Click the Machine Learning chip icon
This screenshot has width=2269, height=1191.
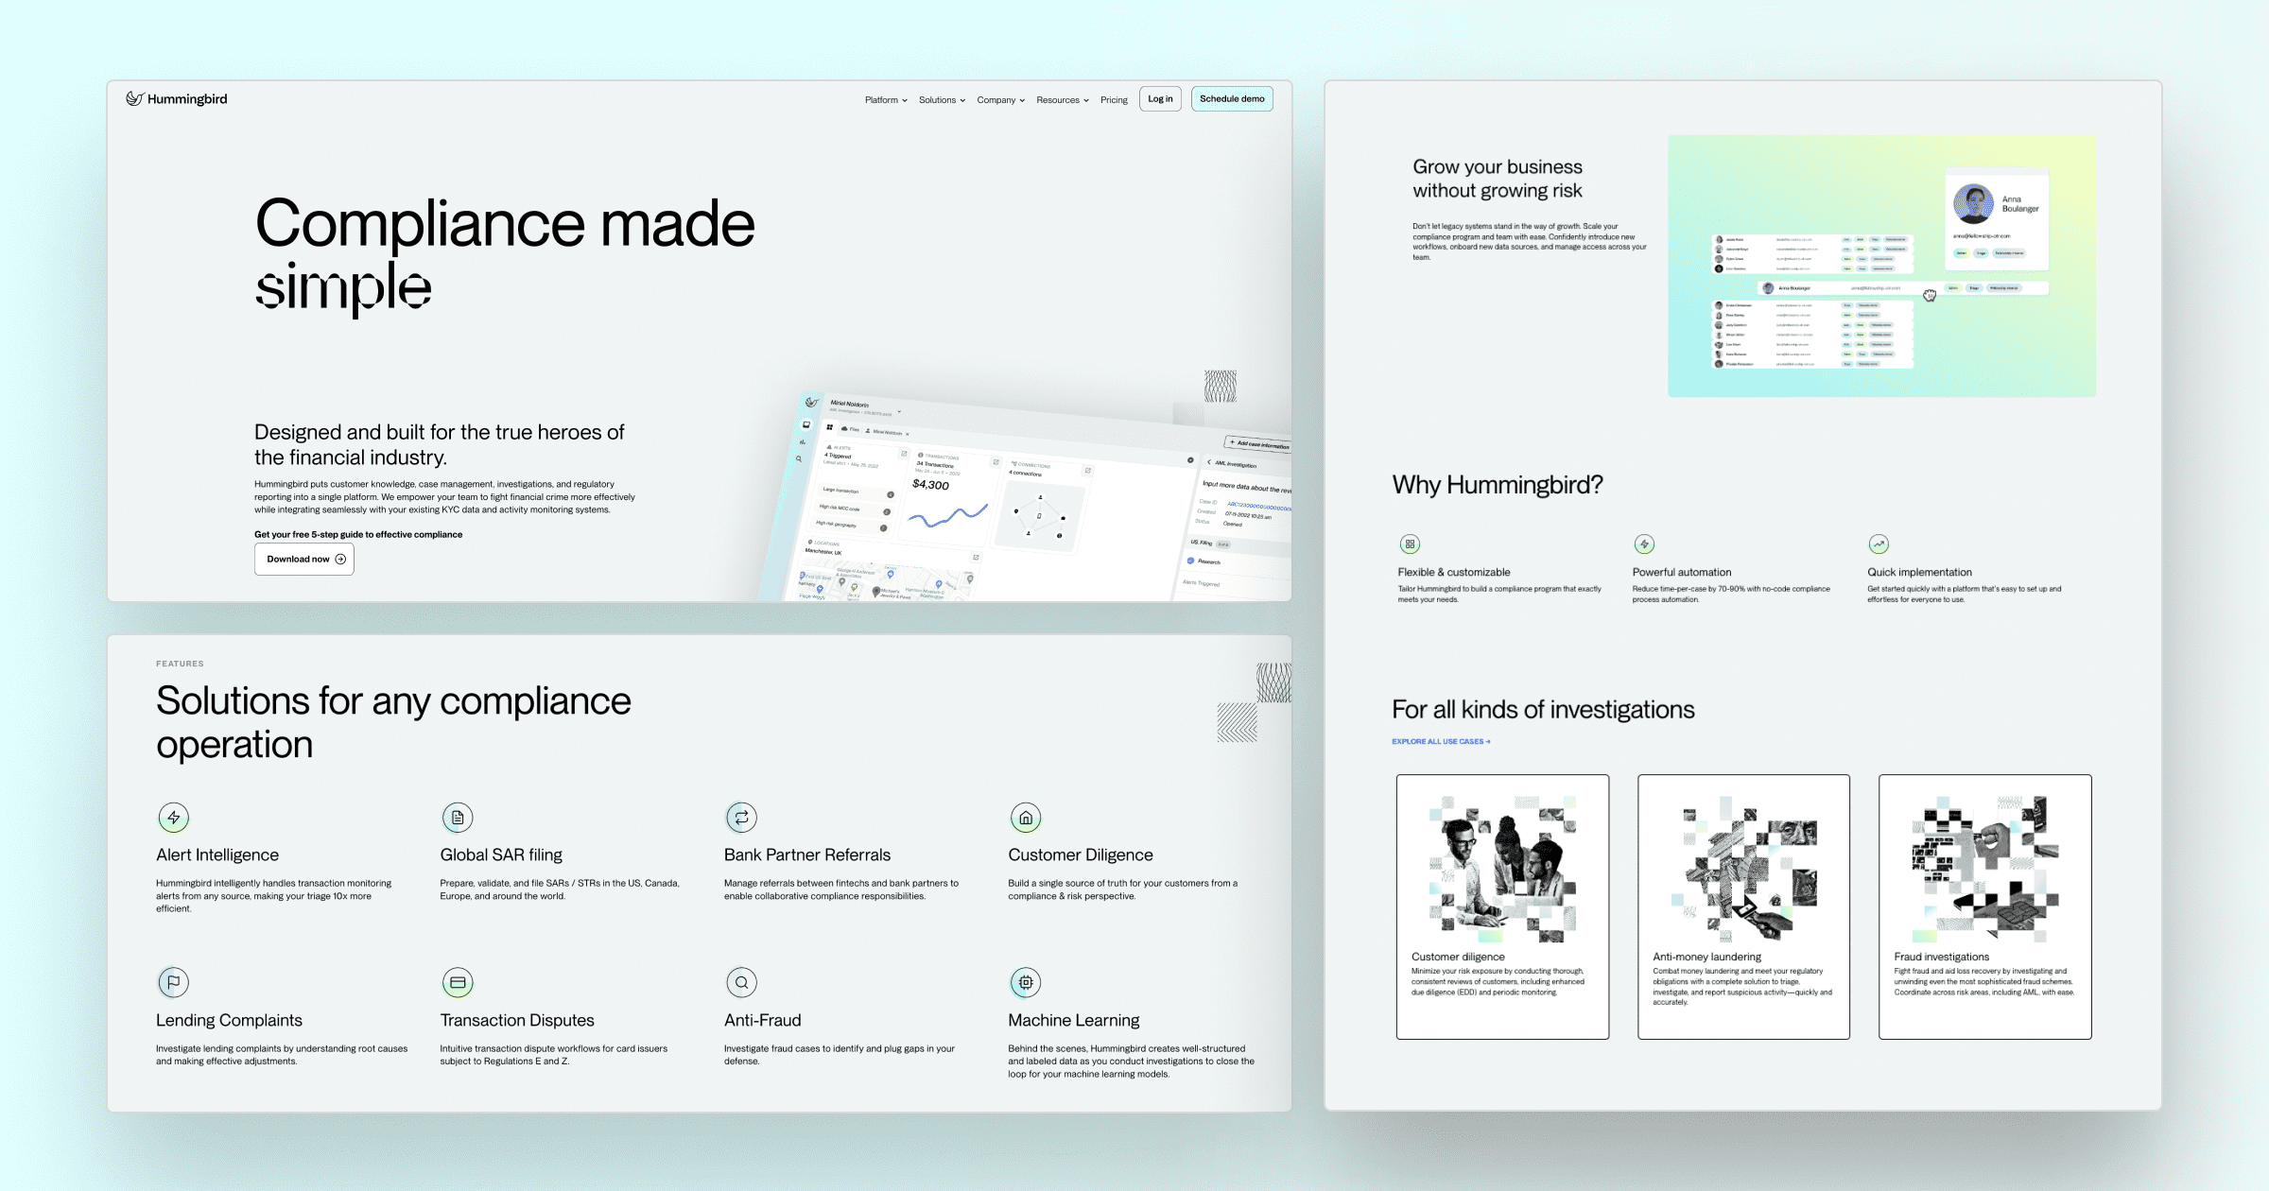coord(1025,981)
